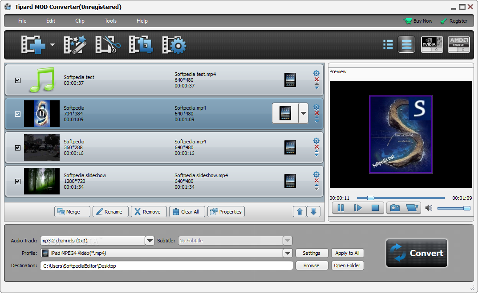Adjust the preview volume slider
This screenshot has width=478, height=293.
tap(454, 208)
